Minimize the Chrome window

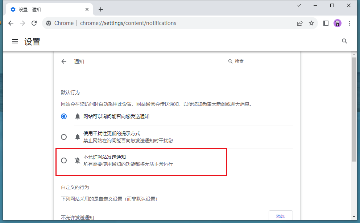tap(315, 5)
